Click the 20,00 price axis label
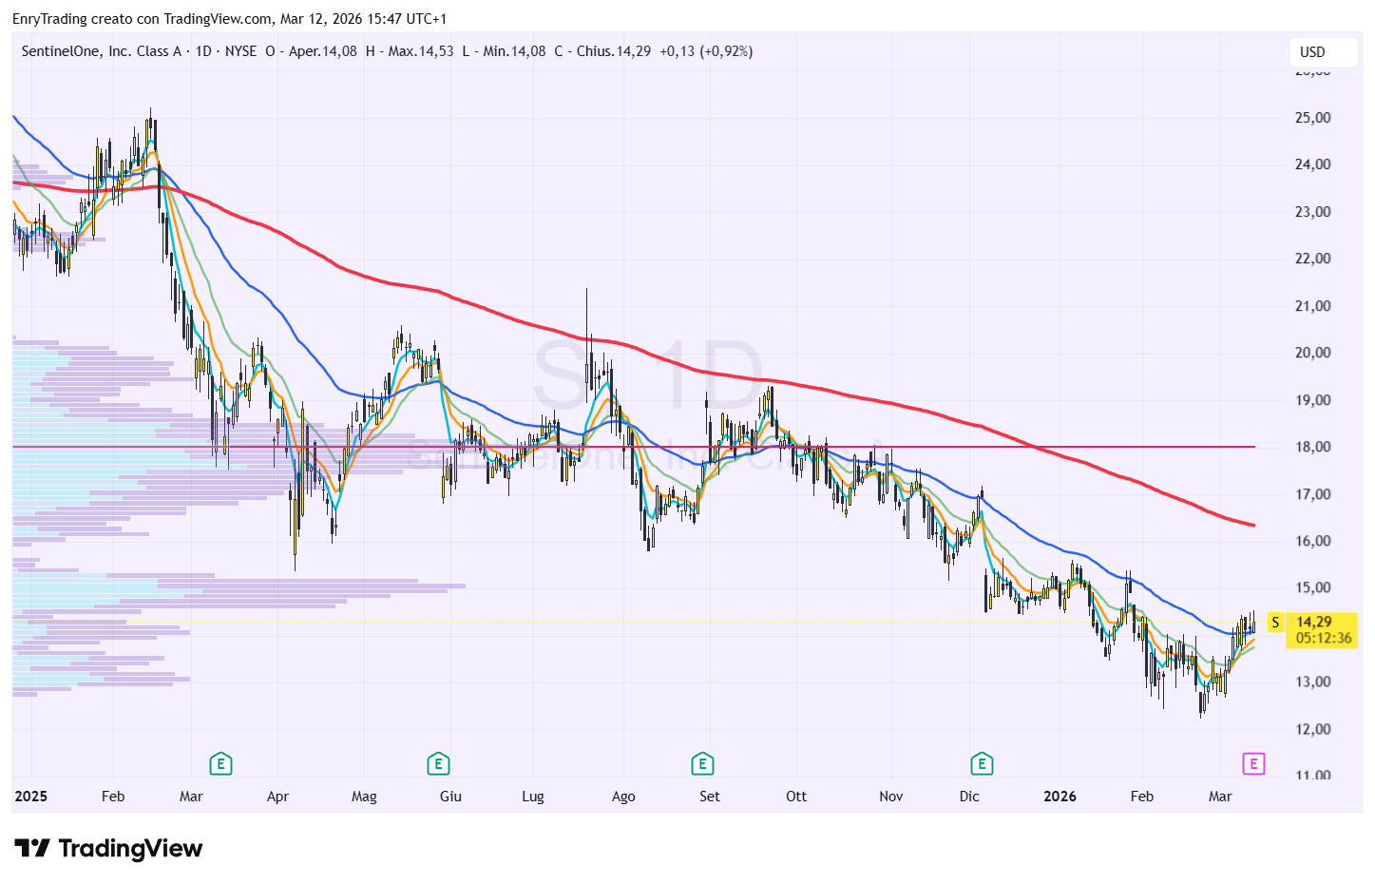The image size is (1375, 884). pos(1313,353)
